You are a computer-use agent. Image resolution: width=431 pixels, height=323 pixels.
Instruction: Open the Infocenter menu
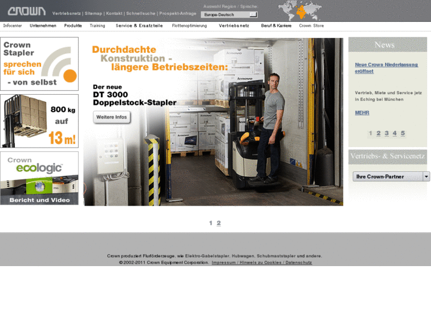coord(12,25)
